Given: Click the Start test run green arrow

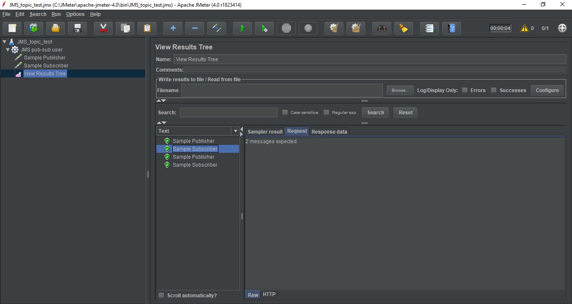Looking at the screenshot, I should 242,28.
